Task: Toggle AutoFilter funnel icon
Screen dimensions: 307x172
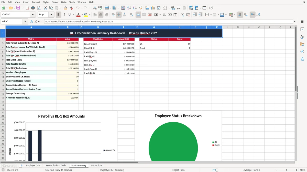Action: tap(140, 8)
